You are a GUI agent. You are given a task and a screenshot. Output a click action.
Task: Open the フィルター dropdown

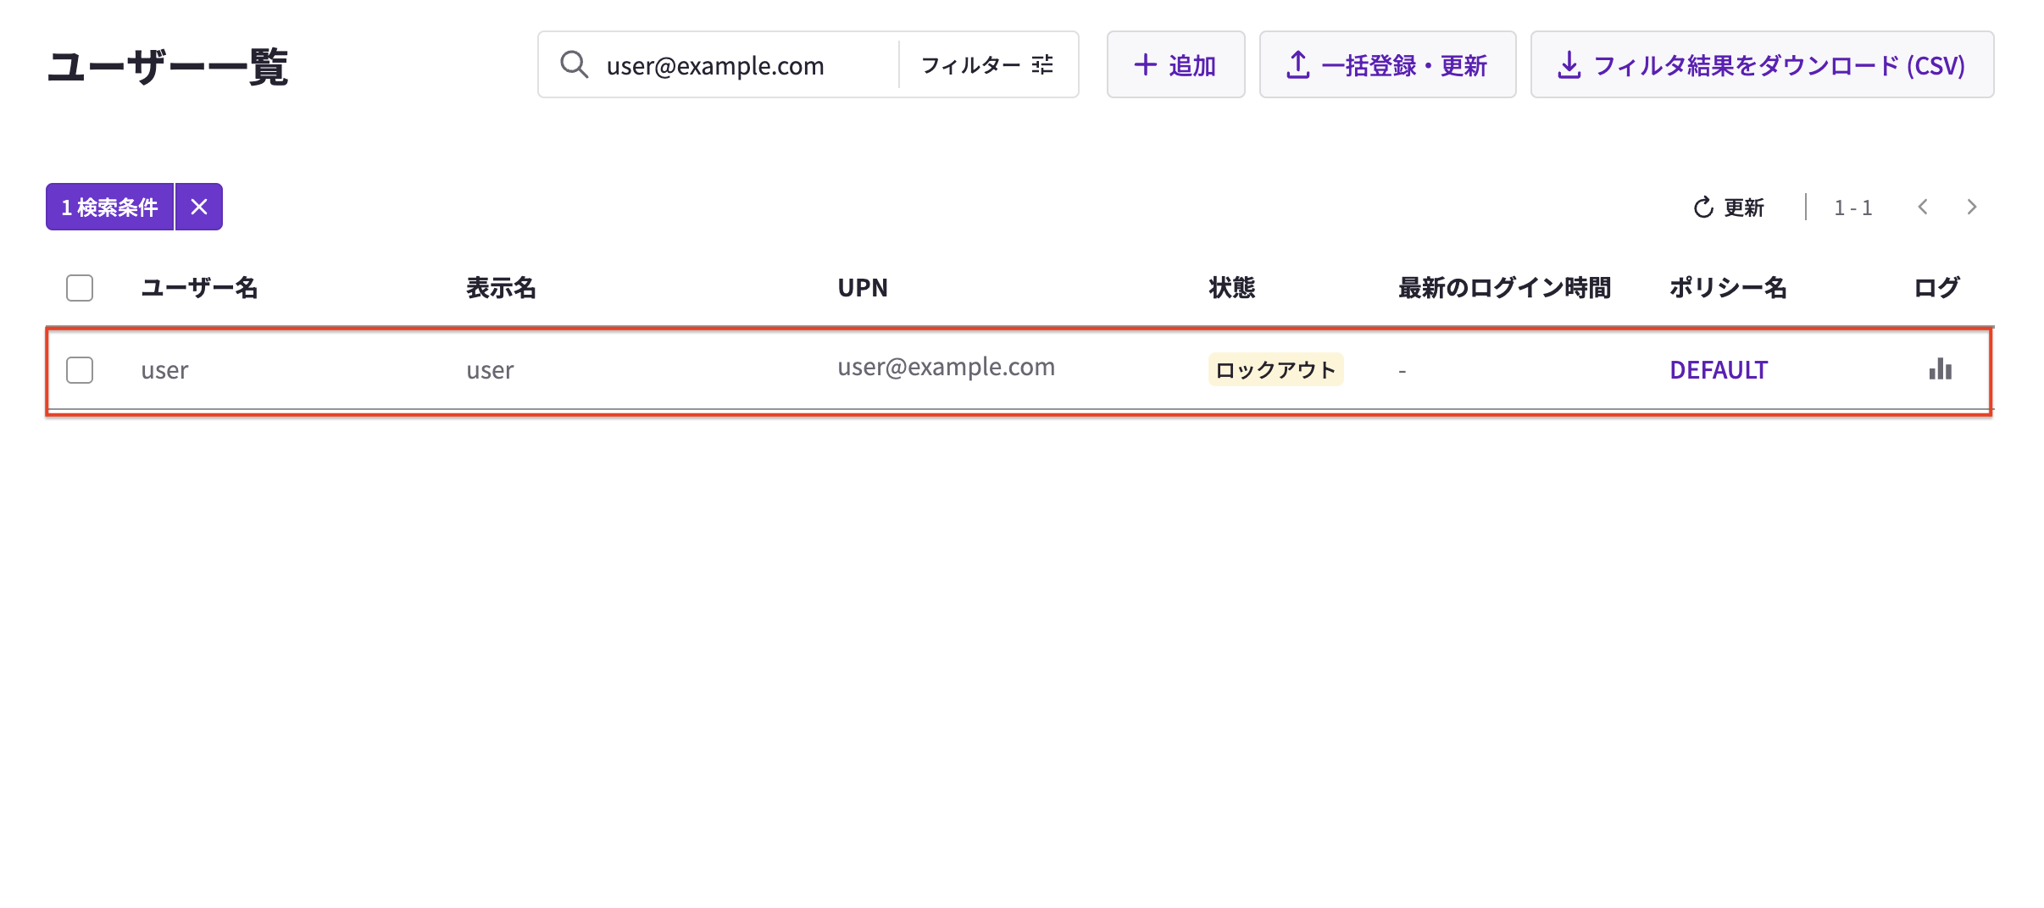coord(971,64)
